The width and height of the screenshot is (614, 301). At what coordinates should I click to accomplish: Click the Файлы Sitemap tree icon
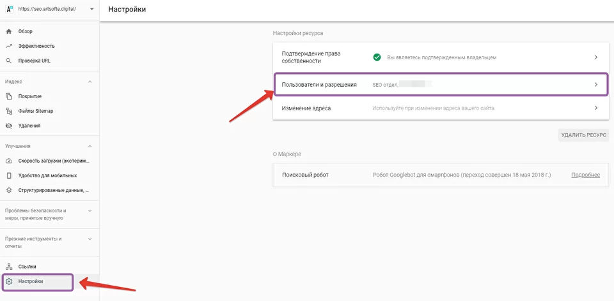(x=10, y=111)
